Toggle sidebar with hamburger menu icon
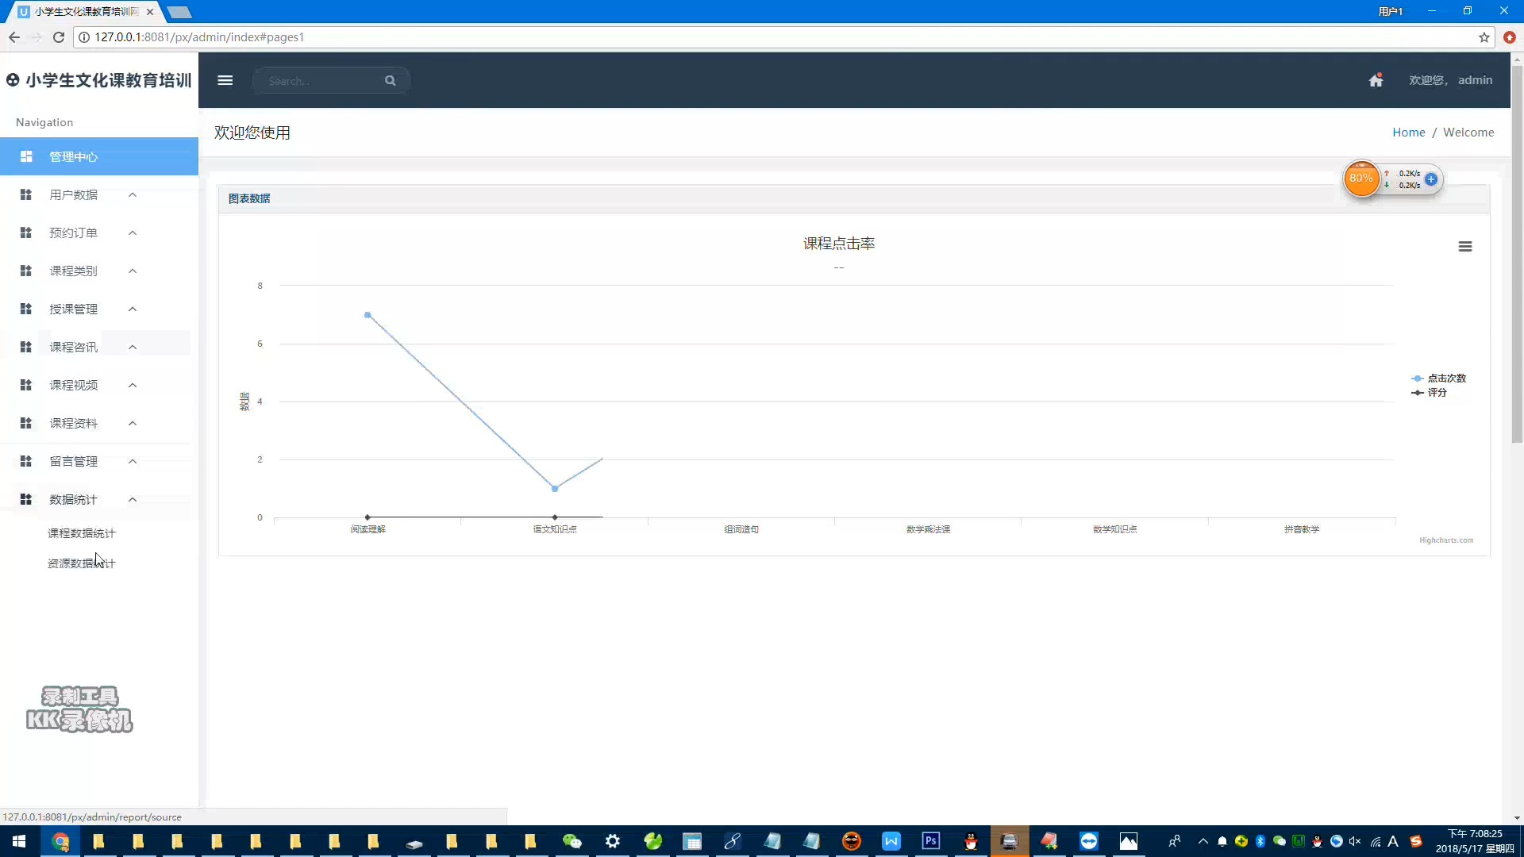Viewport: 1524px width, 857px height. (x=225, y=80)
